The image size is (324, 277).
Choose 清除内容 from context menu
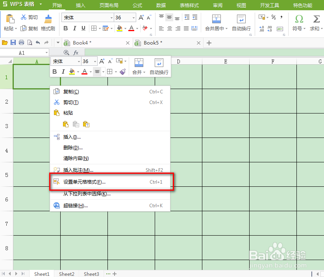110,158
